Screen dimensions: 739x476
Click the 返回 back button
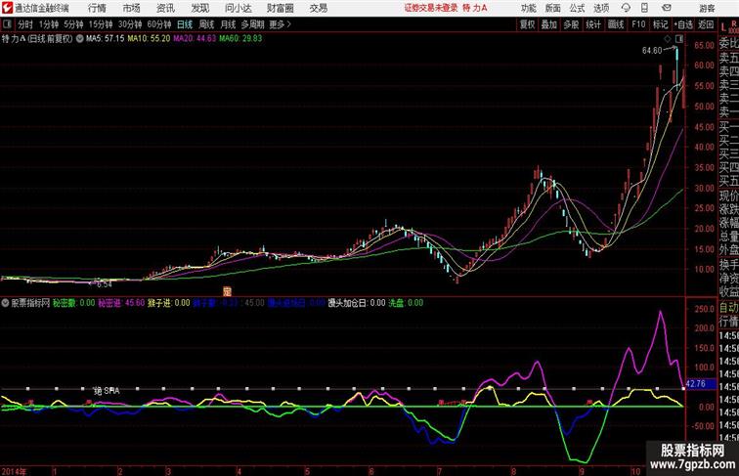pos(706,24)
